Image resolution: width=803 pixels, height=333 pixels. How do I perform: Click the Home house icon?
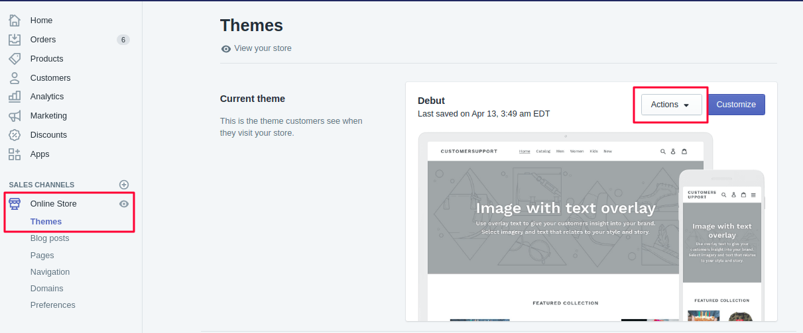(x=15, y=21)
